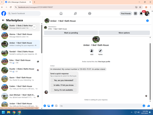Click Amber's message with contact number

click(78, 69)
